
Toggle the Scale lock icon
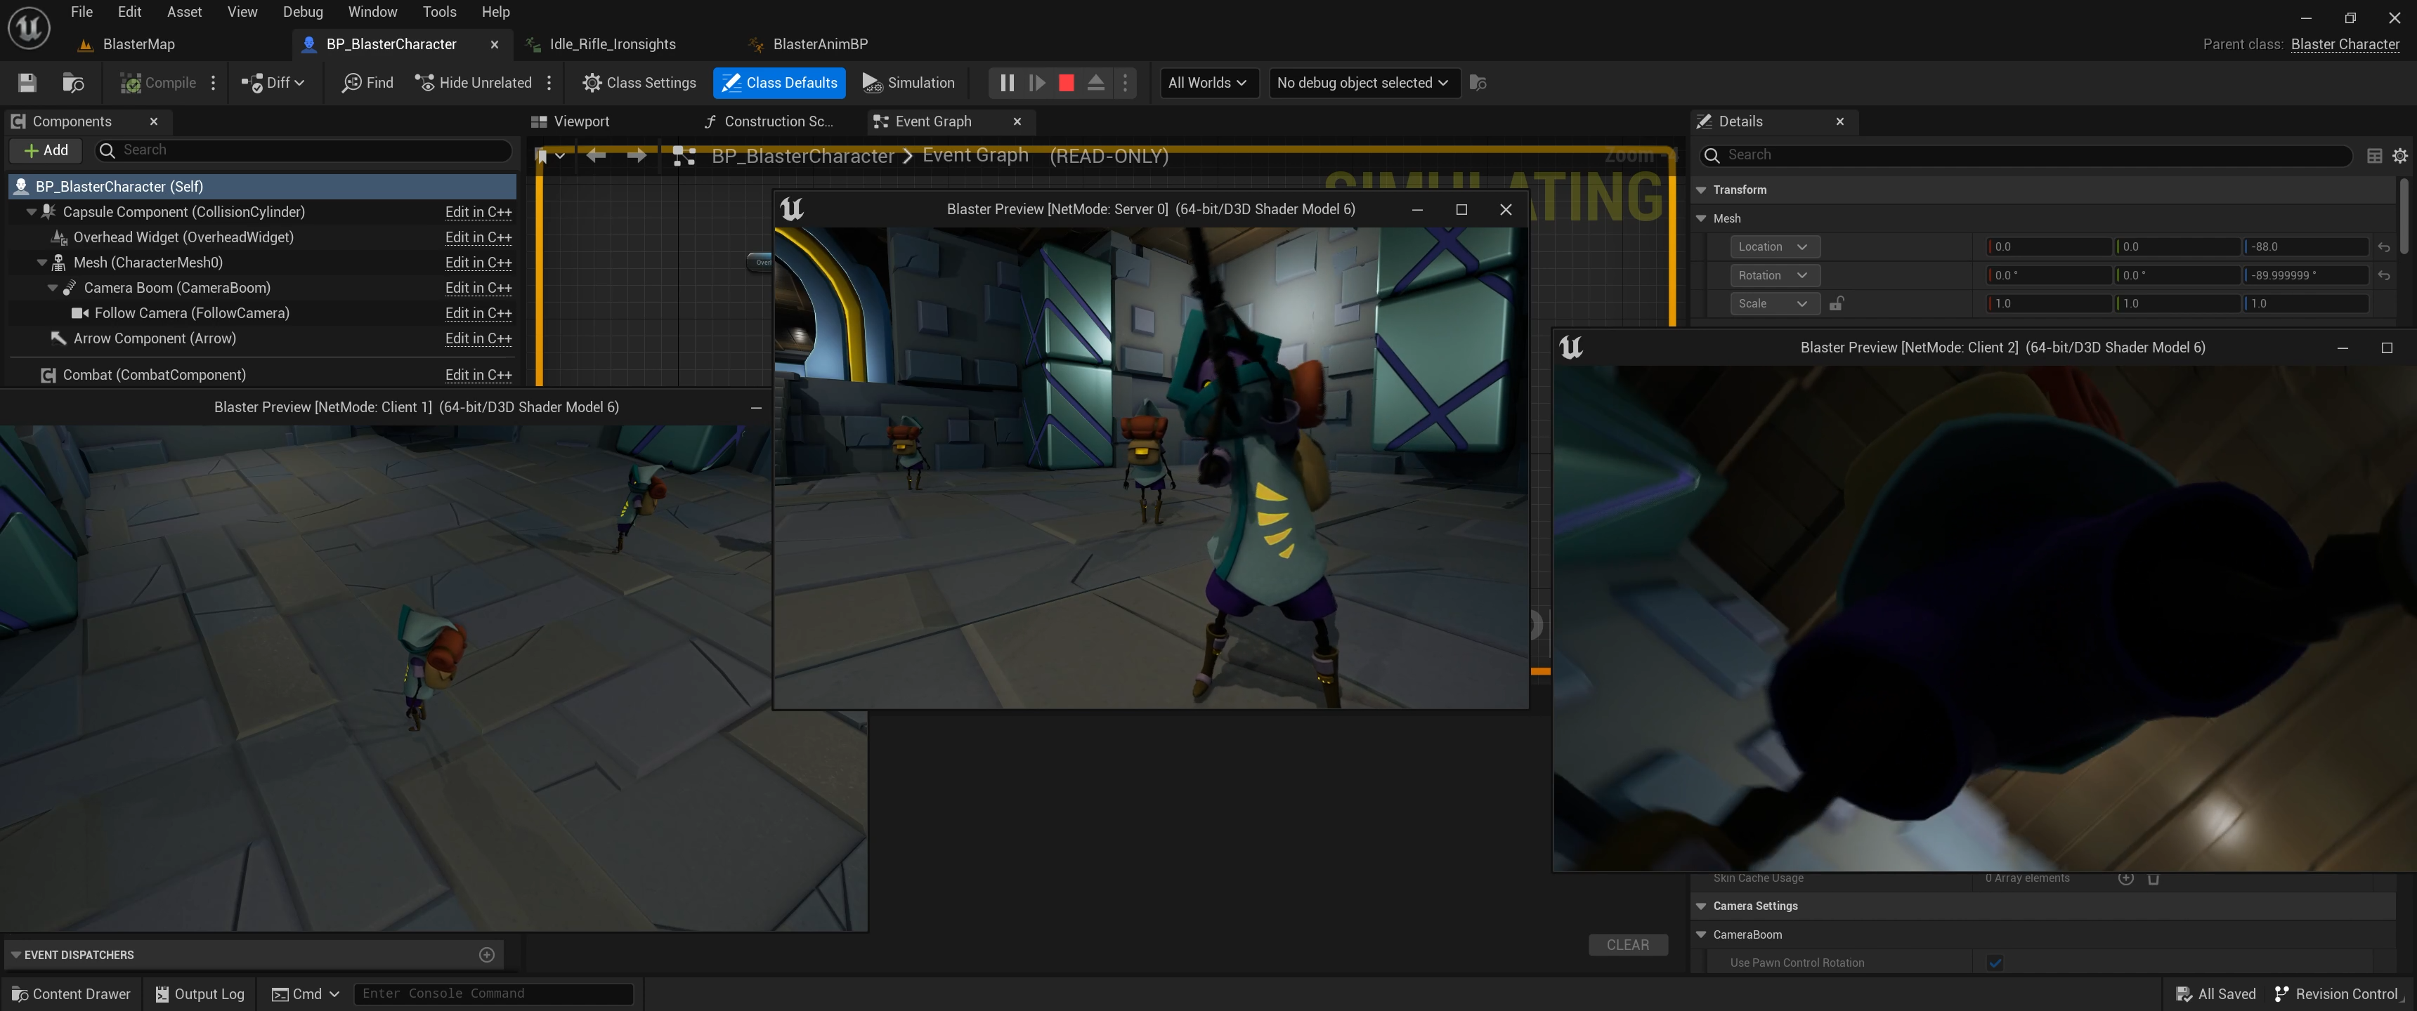tap(1836, 303)
